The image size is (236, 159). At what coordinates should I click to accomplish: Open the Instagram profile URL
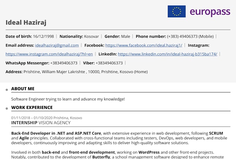coord(49,54)
